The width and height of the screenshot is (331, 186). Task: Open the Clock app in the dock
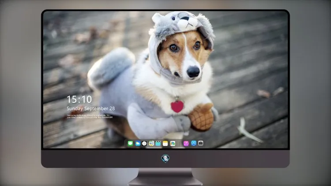click(144, 144)
